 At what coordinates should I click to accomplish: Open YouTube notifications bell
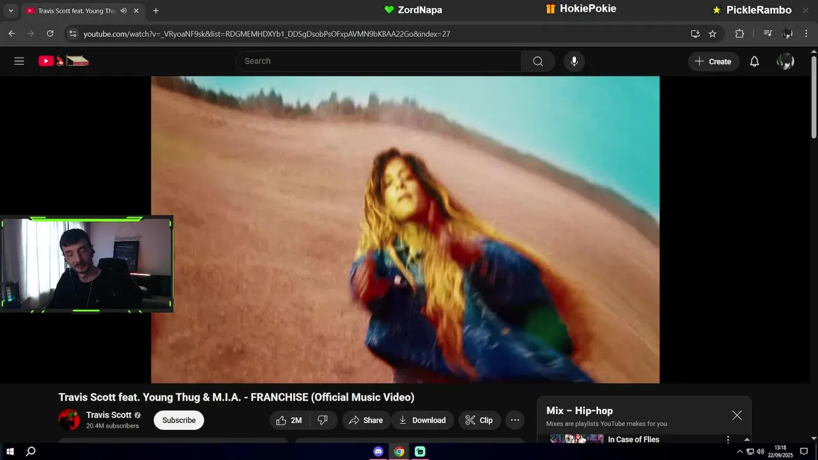754,61
